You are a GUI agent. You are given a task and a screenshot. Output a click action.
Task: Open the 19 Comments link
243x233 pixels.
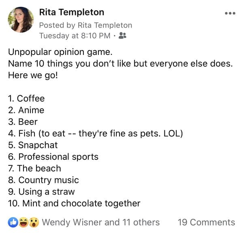pyautogui.click(x=206, y=222)
